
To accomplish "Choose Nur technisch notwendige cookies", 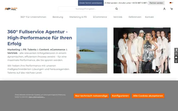I will (91, 96).
